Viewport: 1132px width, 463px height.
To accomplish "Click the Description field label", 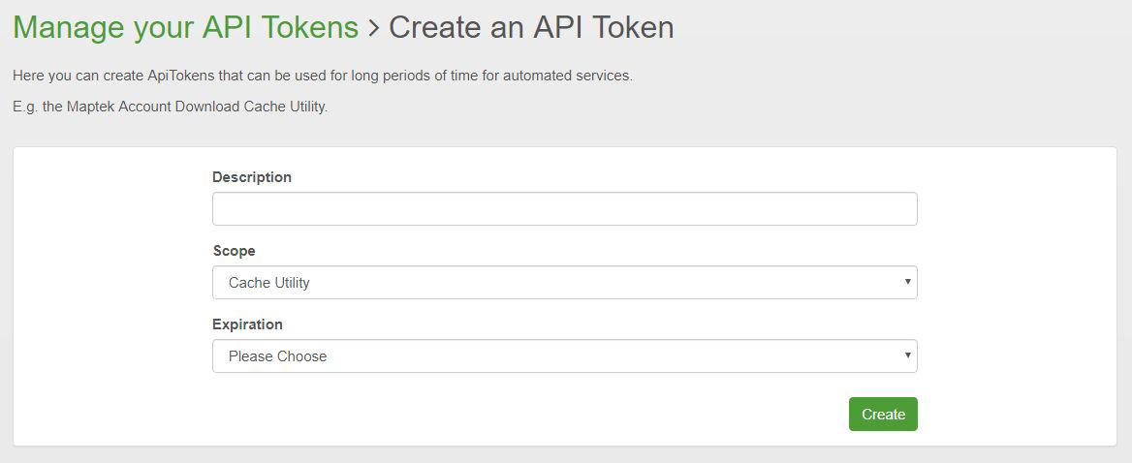I will [x=252, y=177].
